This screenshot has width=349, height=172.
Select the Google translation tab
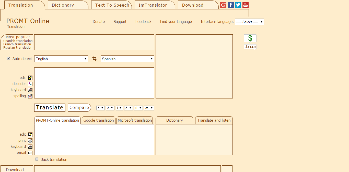coord(99,120)
